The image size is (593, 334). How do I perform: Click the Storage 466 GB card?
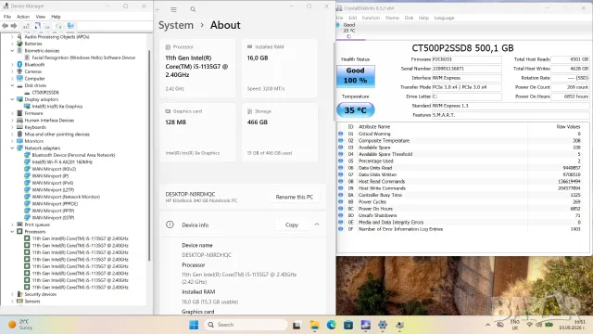(280, 132)
